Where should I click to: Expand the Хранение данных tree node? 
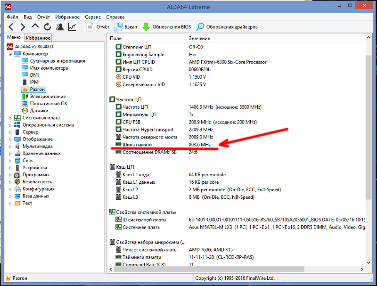coord(10,154)
